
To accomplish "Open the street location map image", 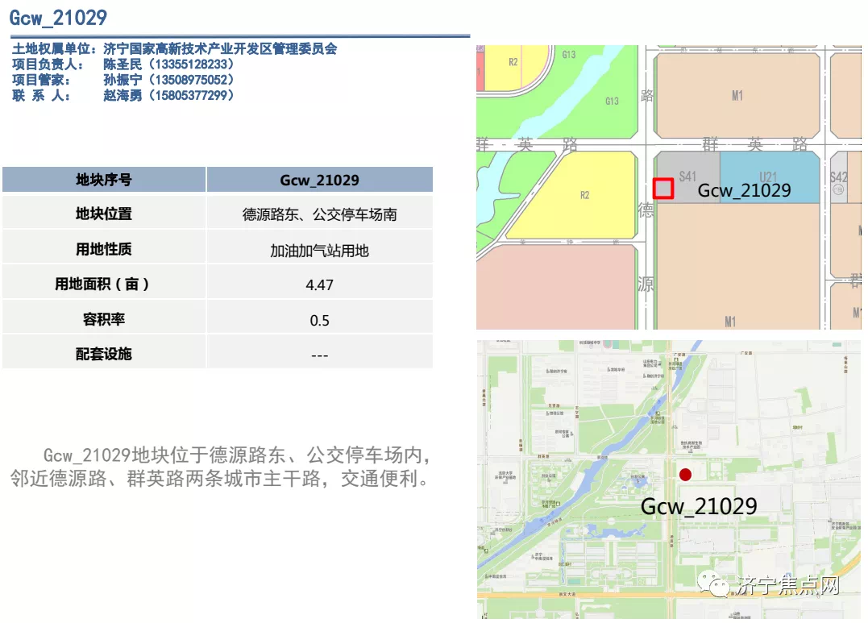I will coord(669,480).
